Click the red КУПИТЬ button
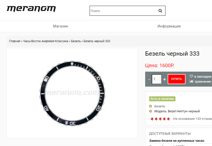 tap(176, 79)
